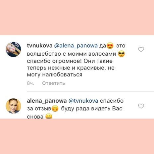The height and width of the screenshot is (154, 154).
Task: Like alena_panowa's reply with the heart
Action: (141, 106)
